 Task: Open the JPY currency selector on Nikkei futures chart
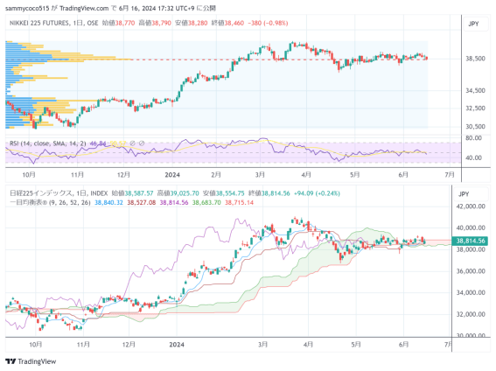tap(473, 24)
